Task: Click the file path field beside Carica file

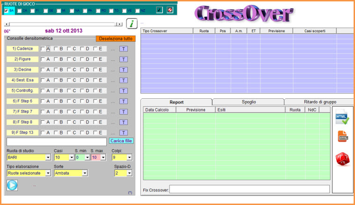Action: click(x=57, y=142)
